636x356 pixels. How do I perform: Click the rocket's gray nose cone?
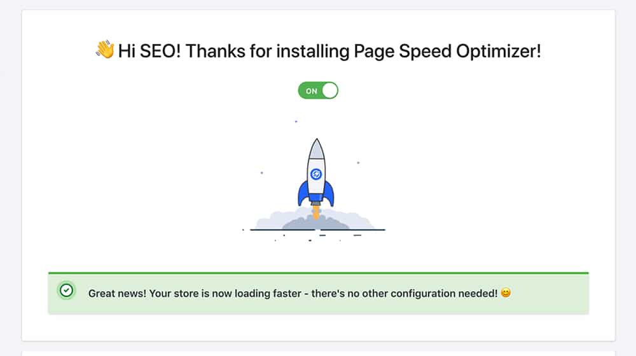point(316,149)
